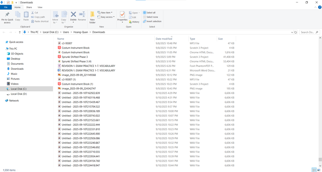Open the Move to menu
322x172 pixels.
pyautogui.click(x=55, y=17)
